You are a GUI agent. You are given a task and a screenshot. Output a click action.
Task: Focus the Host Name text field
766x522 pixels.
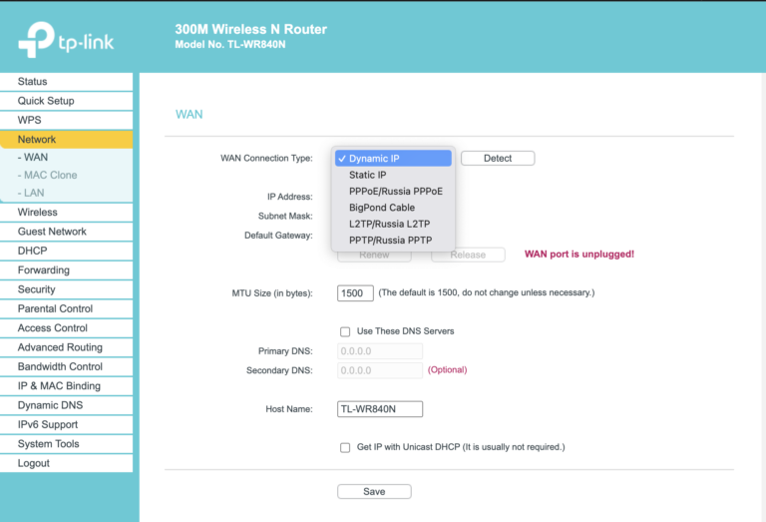click(380, 409)
